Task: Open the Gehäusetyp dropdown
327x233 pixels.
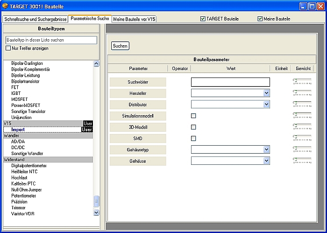Action: pos(266,149)
